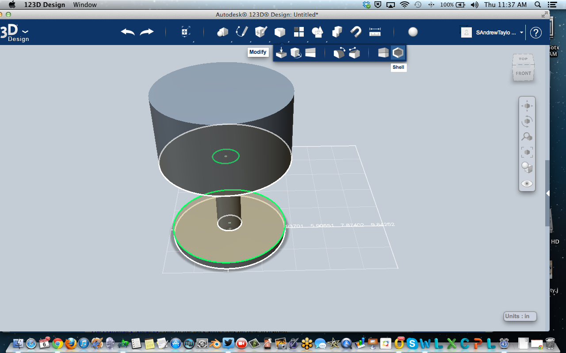The height and width of the screenshot is (353, 566).
Task: Select the Press Pull tool
Action: 281,52
